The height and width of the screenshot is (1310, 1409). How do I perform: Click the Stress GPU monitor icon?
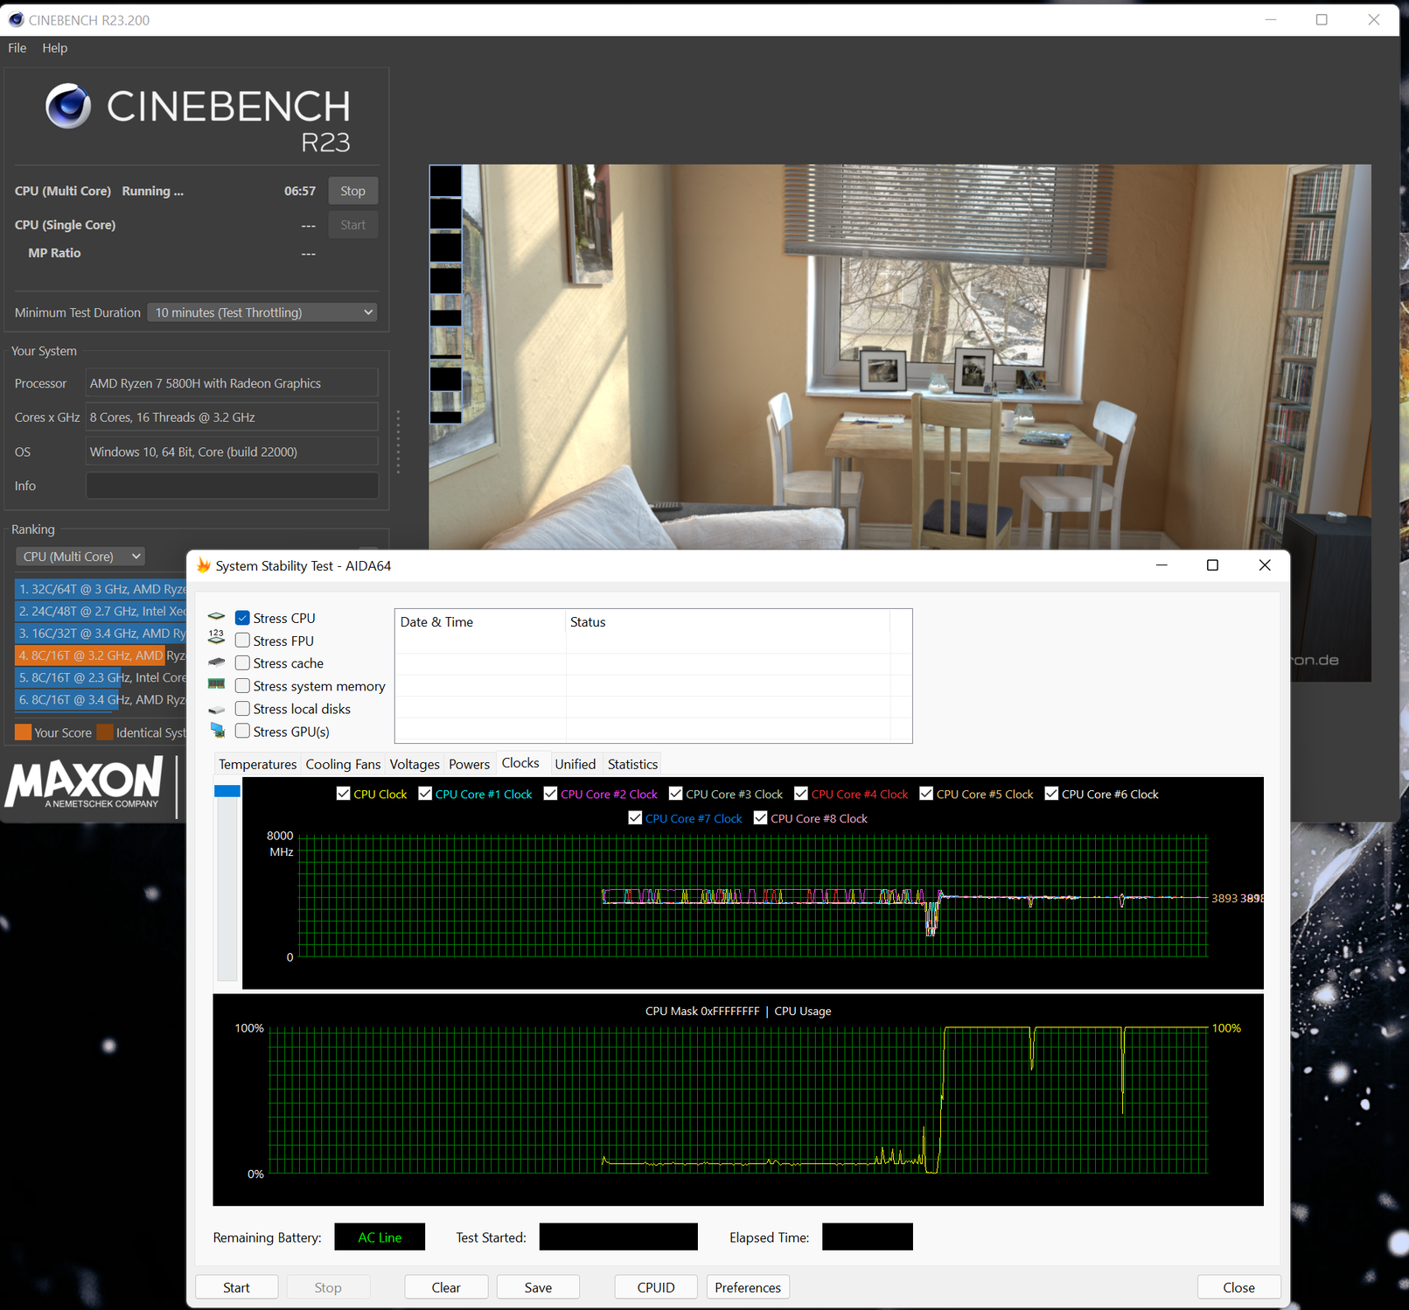(x=217, y=731)
